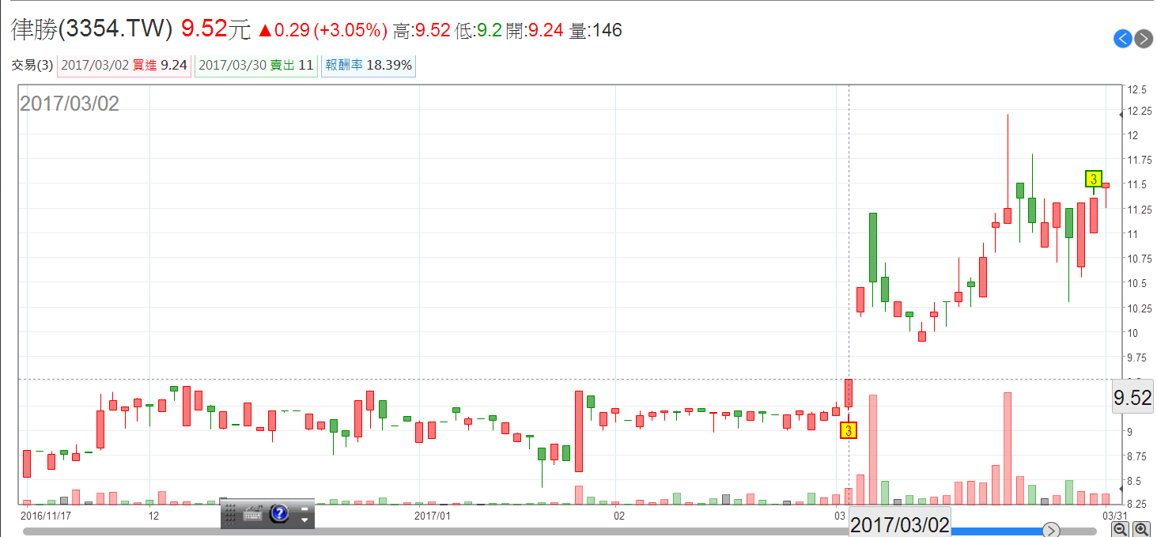Click the change value ▲0.29 (+3.05%)
The height and width of the screenshot is (537, 1157).
click(x=323, y=31)
